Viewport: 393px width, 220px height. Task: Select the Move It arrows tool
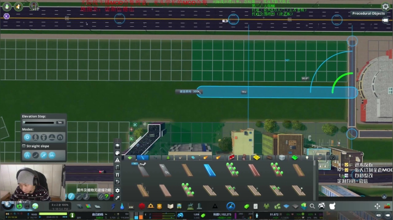(x=377, y=206)
